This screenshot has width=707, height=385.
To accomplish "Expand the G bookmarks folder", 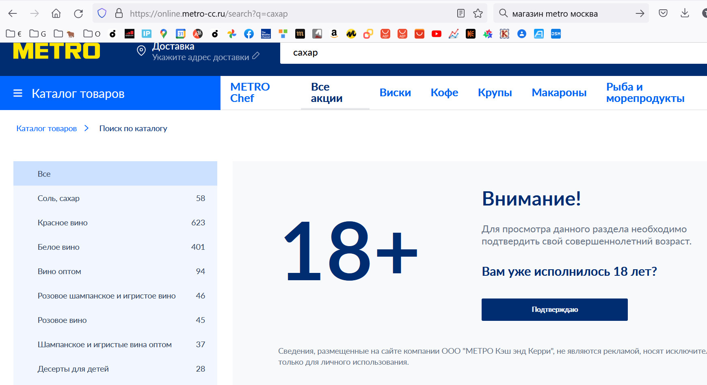I will click(38, 34).
